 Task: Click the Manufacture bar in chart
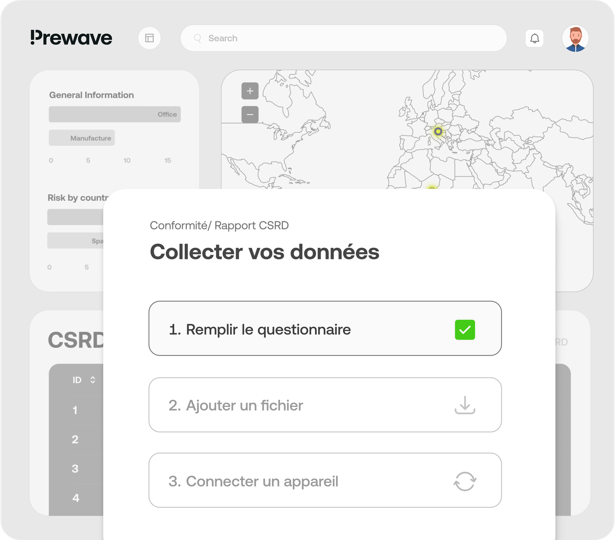[82, 138]
